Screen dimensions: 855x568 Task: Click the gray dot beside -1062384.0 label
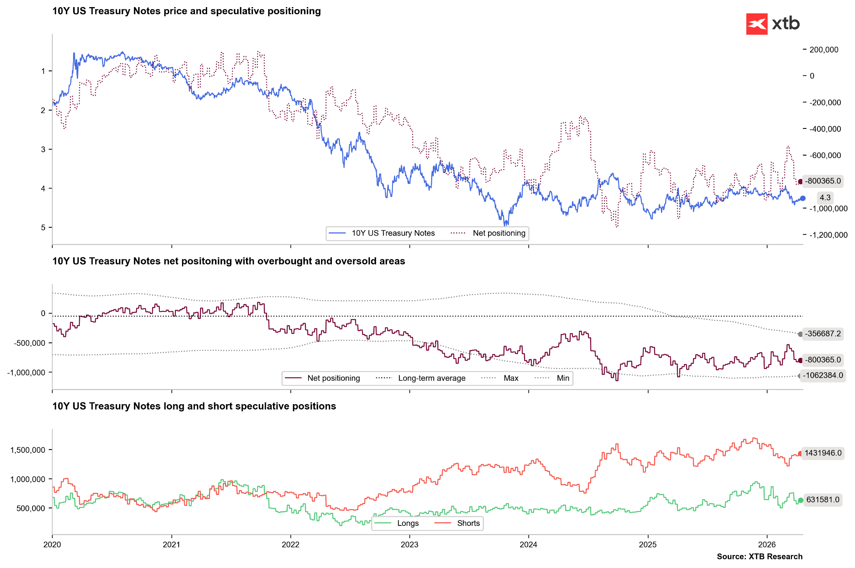point(800,376)
